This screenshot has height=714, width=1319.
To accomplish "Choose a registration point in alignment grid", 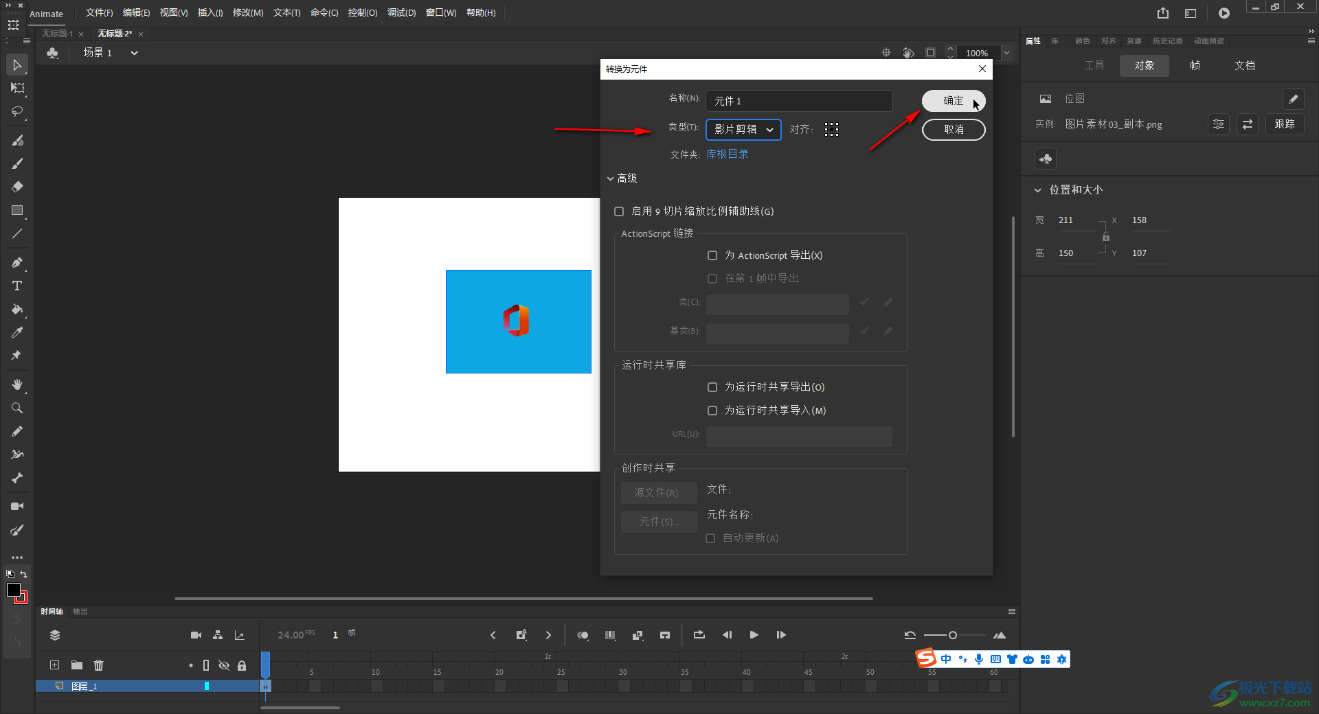I will pyautogui.click(x=831, y=129).
